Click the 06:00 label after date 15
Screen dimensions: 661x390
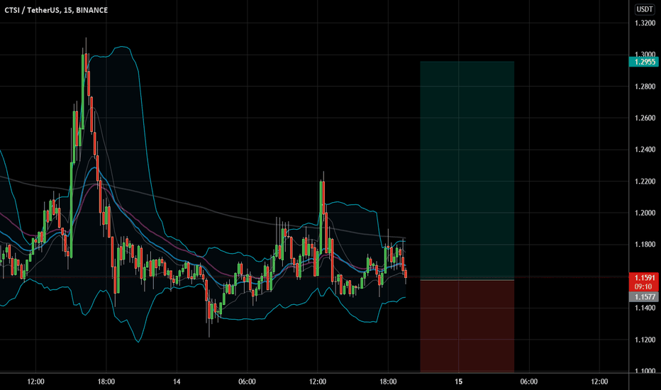[529, 381]
